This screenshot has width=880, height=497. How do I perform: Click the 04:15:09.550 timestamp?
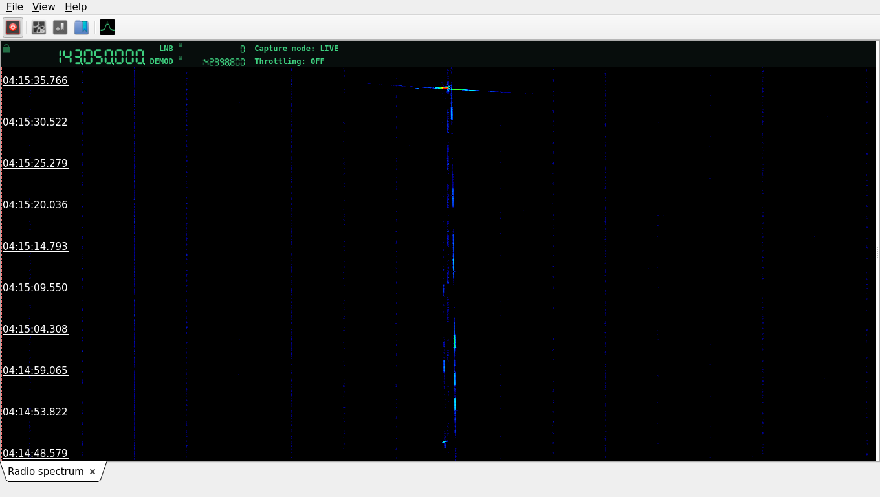pos(35,288)
